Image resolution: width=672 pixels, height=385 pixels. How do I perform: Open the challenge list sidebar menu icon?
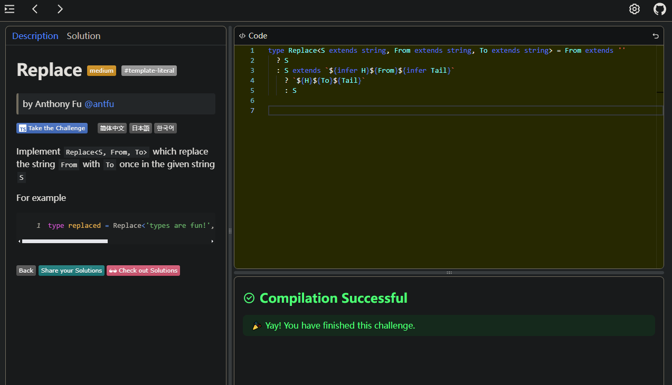click(x=10, y=9)
